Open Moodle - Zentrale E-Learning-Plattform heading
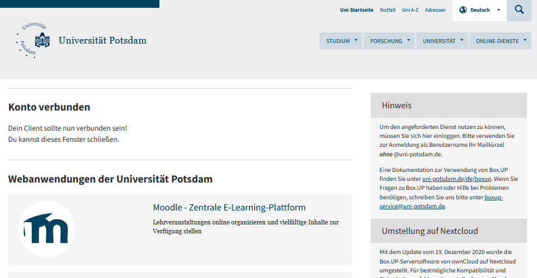537x278 pixels. [229, 208]
